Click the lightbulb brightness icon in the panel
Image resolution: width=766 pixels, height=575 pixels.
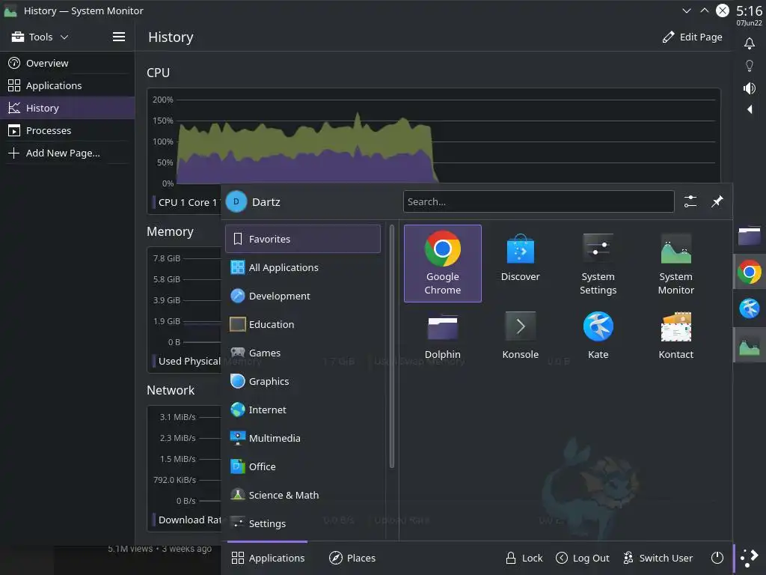[750, 66]
